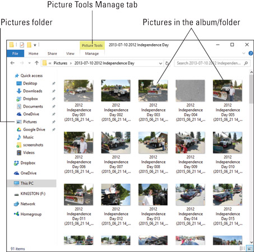
Task: Select the Independence Day 014 photo
Action: point(190,194)
